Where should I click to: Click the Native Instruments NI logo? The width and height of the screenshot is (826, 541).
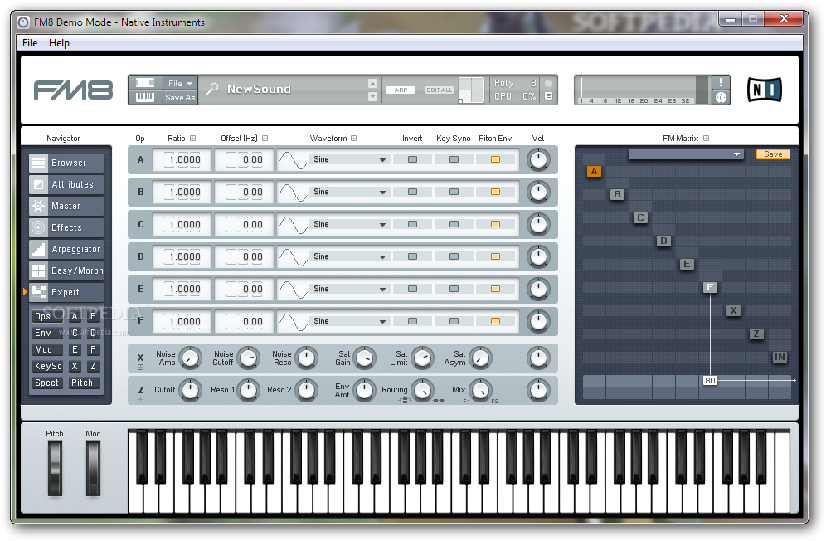[x=765, y=90]
